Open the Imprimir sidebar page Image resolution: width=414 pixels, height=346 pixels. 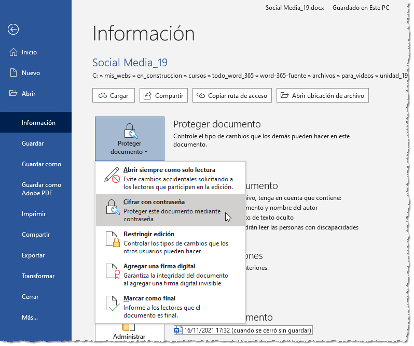coord(36,214)
